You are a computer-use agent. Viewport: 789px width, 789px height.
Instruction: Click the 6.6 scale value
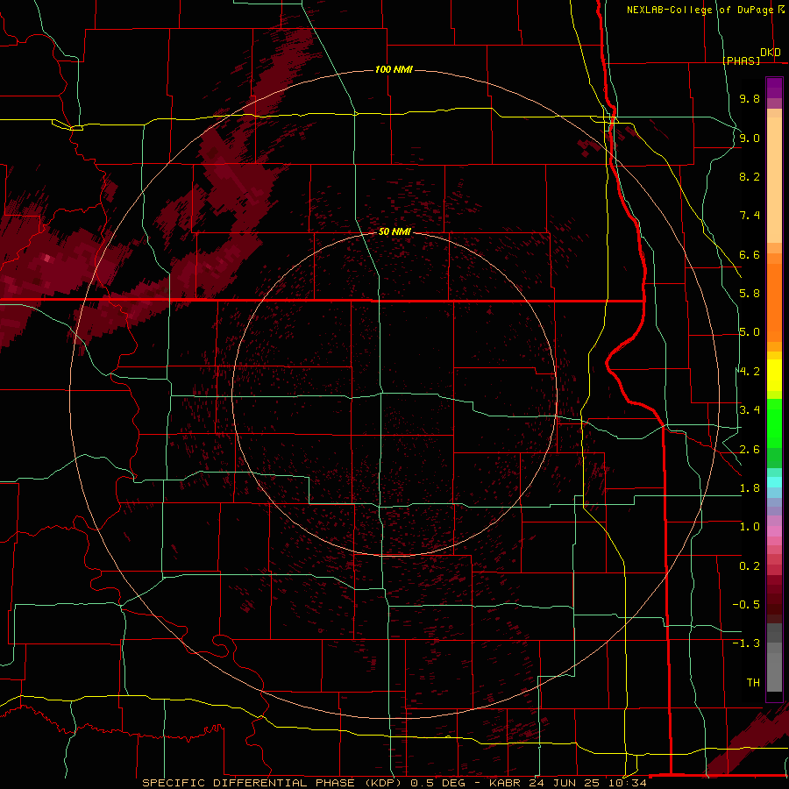pos(750,254)
